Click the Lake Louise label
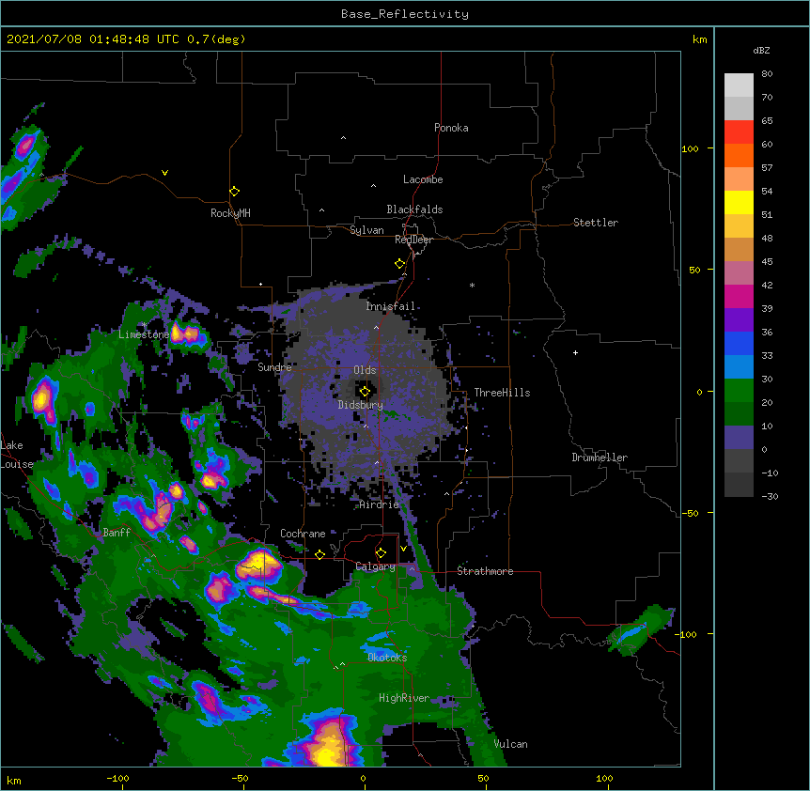 [x=15, y=455]
